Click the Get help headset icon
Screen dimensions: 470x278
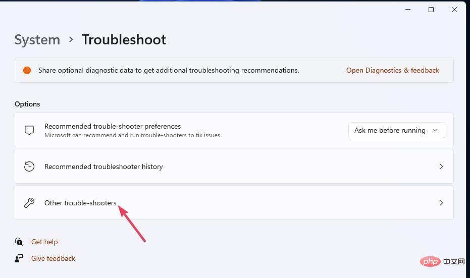[19, 242]
